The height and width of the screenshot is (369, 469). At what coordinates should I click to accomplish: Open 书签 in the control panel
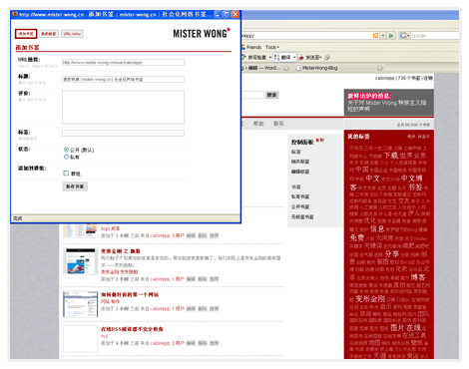pos(296,186)
